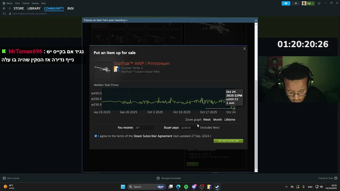The height and width of the screenshot is (191, 340).
Task: Click the microphone tray icon
Action: tap(303, 187)
